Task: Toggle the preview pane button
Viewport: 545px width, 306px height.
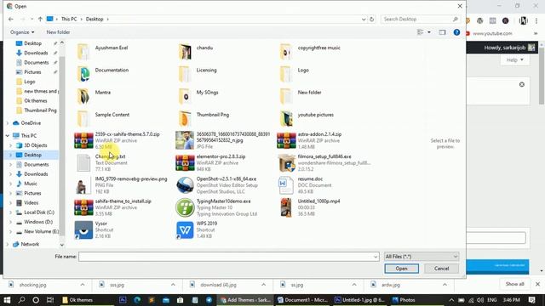Action: [442, 32]
